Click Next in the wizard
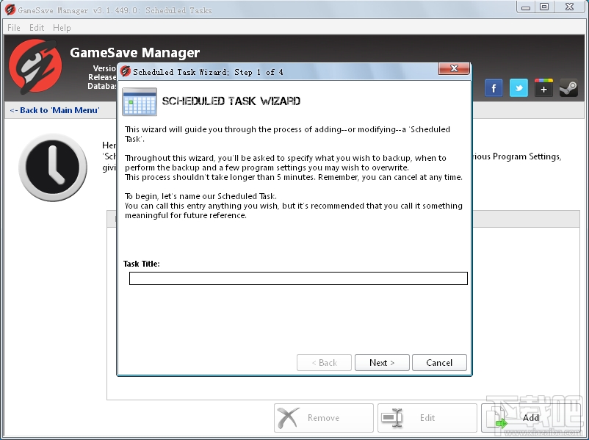This screenshot has width=589, height=440. point(381,362)
